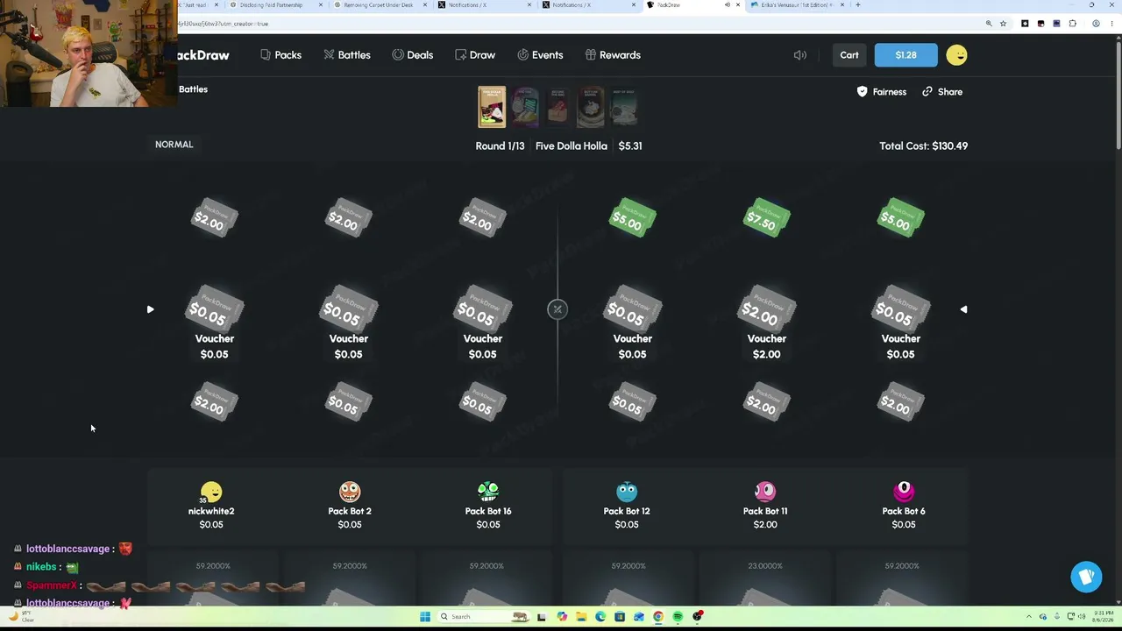1122x631 pixels.
Task: Open the Rewards menu
Action: point(613,55)
